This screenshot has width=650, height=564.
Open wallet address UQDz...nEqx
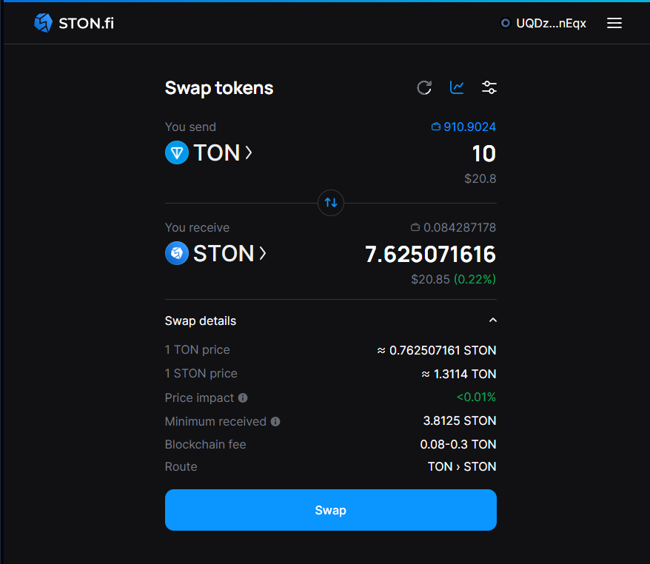click(x=544, y=23)
